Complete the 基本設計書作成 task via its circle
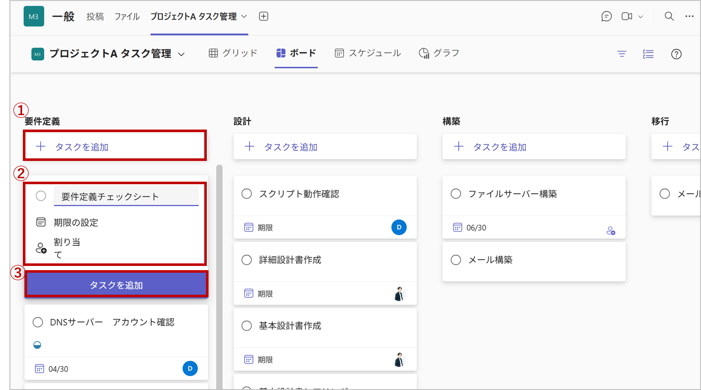This screenshot has width=701, height=390. (x=247, y=326)
